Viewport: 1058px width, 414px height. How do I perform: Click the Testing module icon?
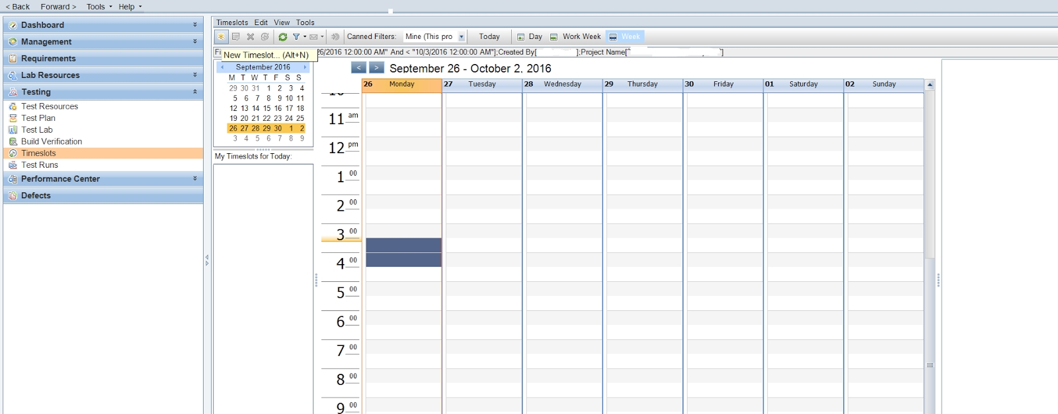point(13,92)
